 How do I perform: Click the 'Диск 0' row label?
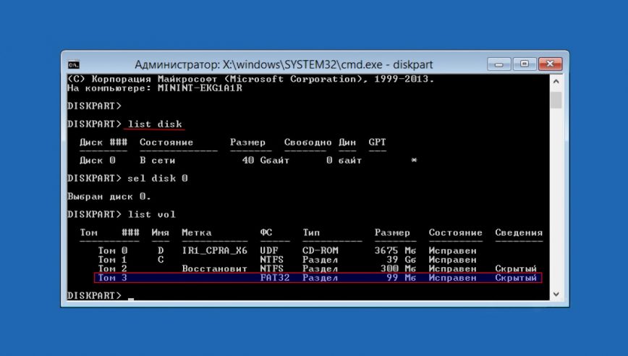pos(98,160)
